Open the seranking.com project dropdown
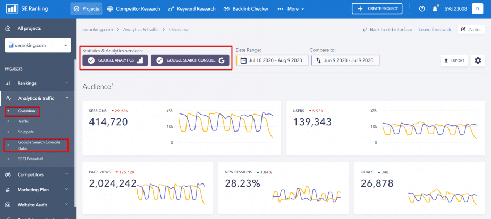 tap(38, 45)
